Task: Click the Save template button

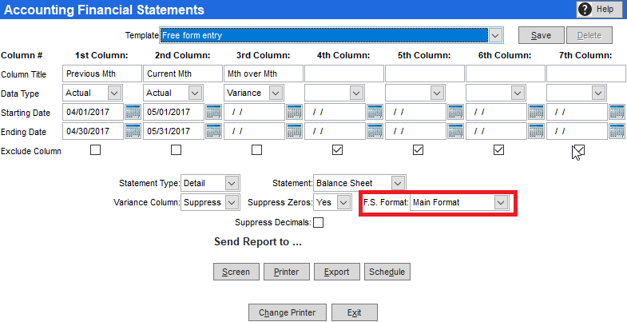Action: pos(541,35)
